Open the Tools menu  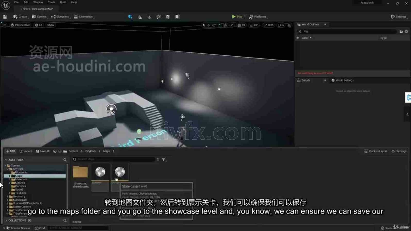tap(52, 2)
